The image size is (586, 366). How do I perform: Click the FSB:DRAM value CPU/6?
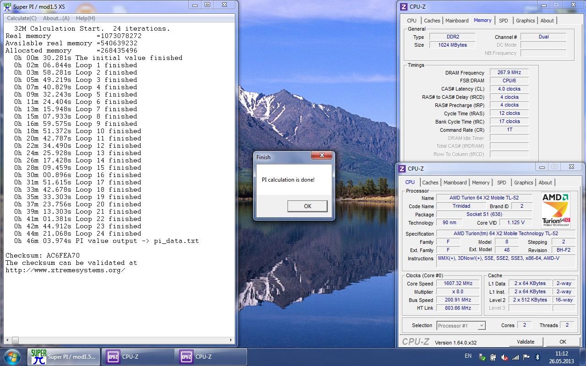(509, 81)
